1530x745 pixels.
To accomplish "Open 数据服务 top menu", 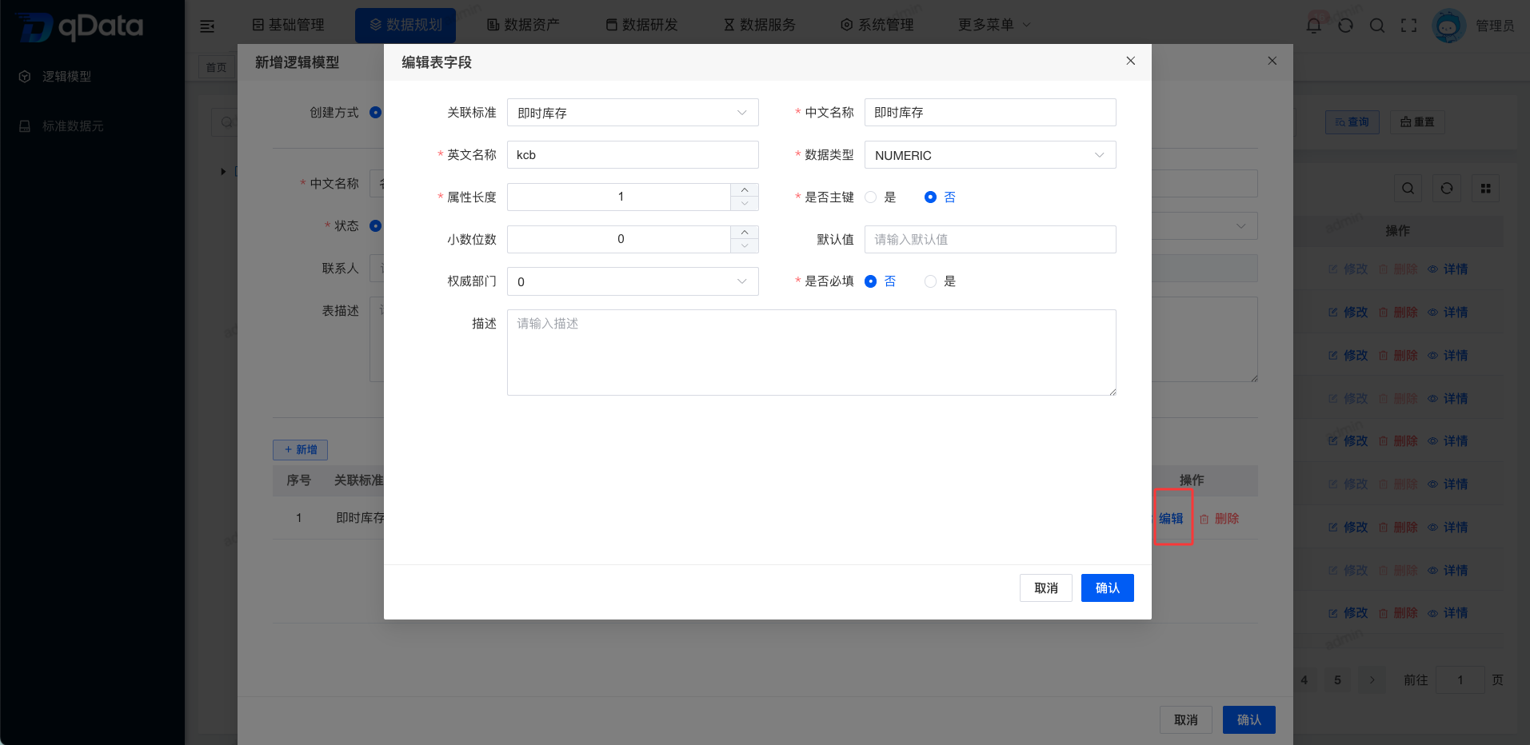I will pyautogui.click(x=760, y=25).
